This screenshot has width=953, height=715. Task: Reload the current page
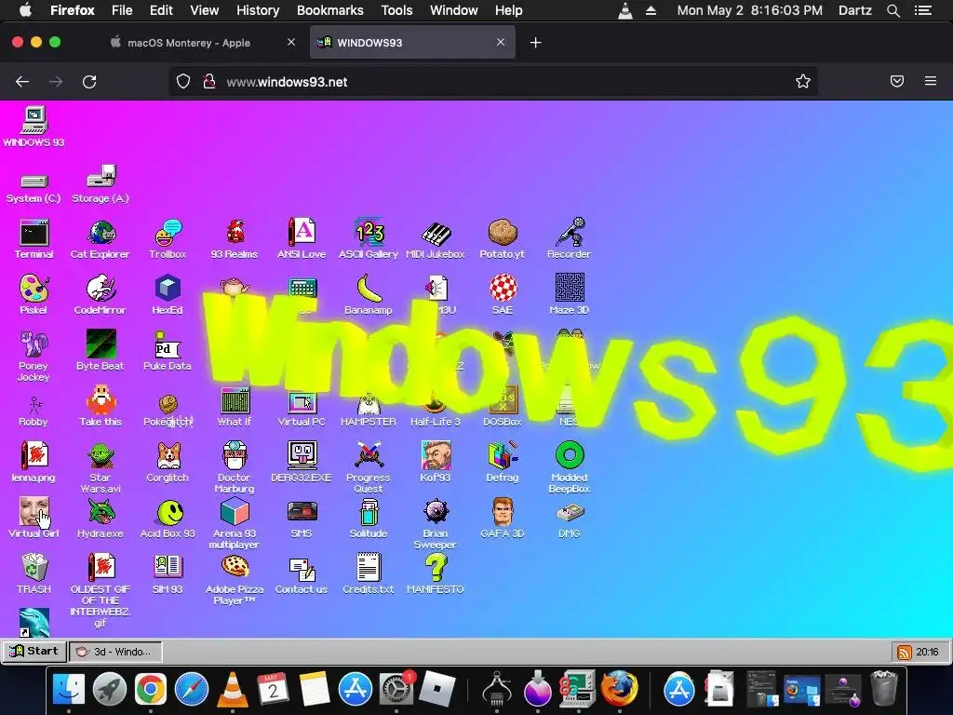[89, 82]
